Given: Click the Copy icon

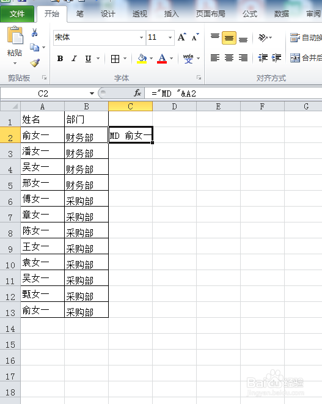Looking at the screenshot, I should point(34,47).
